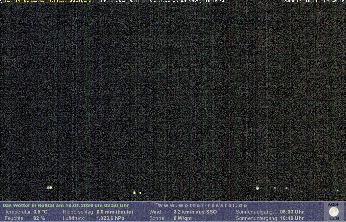346x222 pixels.
Task: Click the Koordinaten 49.3929, 10.8924 text
Action: point(186,1)
